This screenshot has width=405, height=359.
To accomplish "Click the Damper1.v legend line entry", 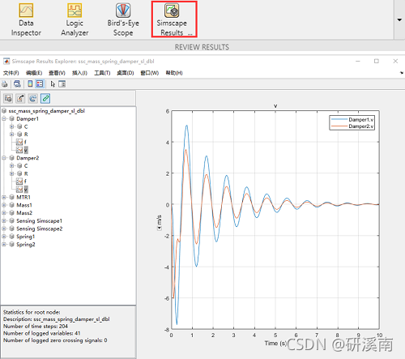I will click(x=352, y=120).
